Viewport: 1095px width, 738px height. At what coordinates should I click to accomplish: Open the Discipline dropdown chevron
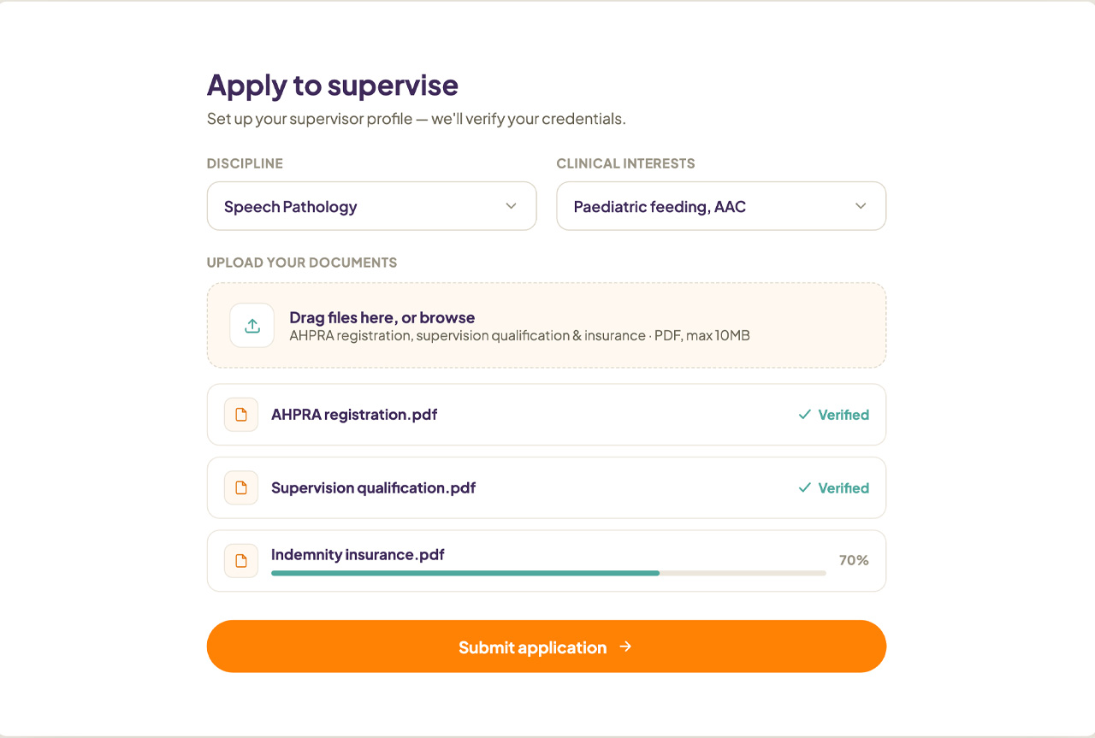tap(512, 206)
